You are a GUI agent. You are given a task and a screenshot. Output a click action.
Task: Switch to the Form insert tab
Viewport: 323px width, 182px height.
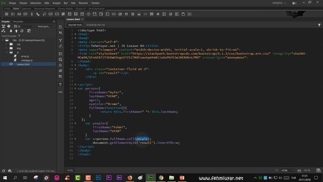16,9
